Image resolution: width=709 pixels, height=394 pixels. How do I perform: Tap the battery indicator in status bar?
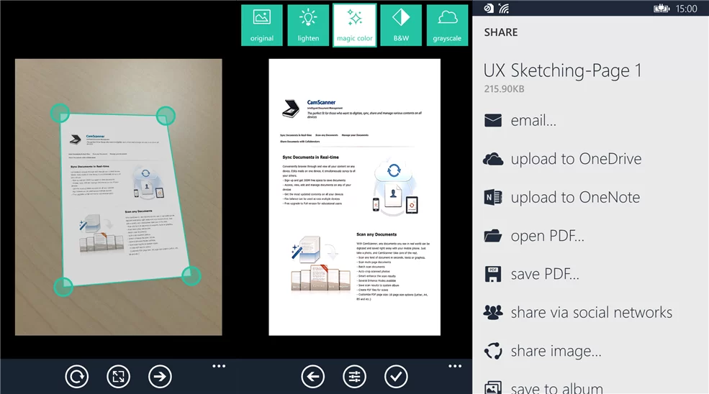point(661,9)
